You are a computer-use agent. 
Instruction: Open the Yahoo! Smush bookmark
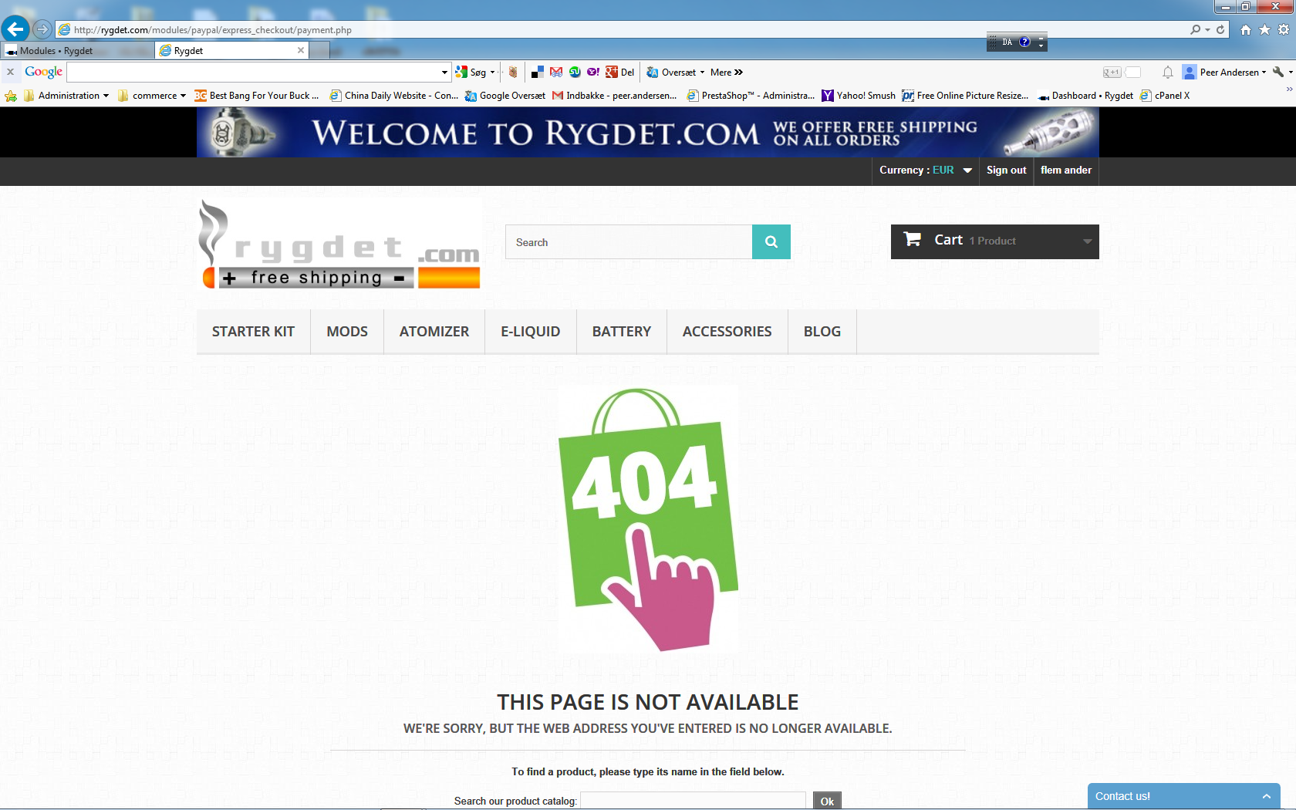(x=859, y=96)
